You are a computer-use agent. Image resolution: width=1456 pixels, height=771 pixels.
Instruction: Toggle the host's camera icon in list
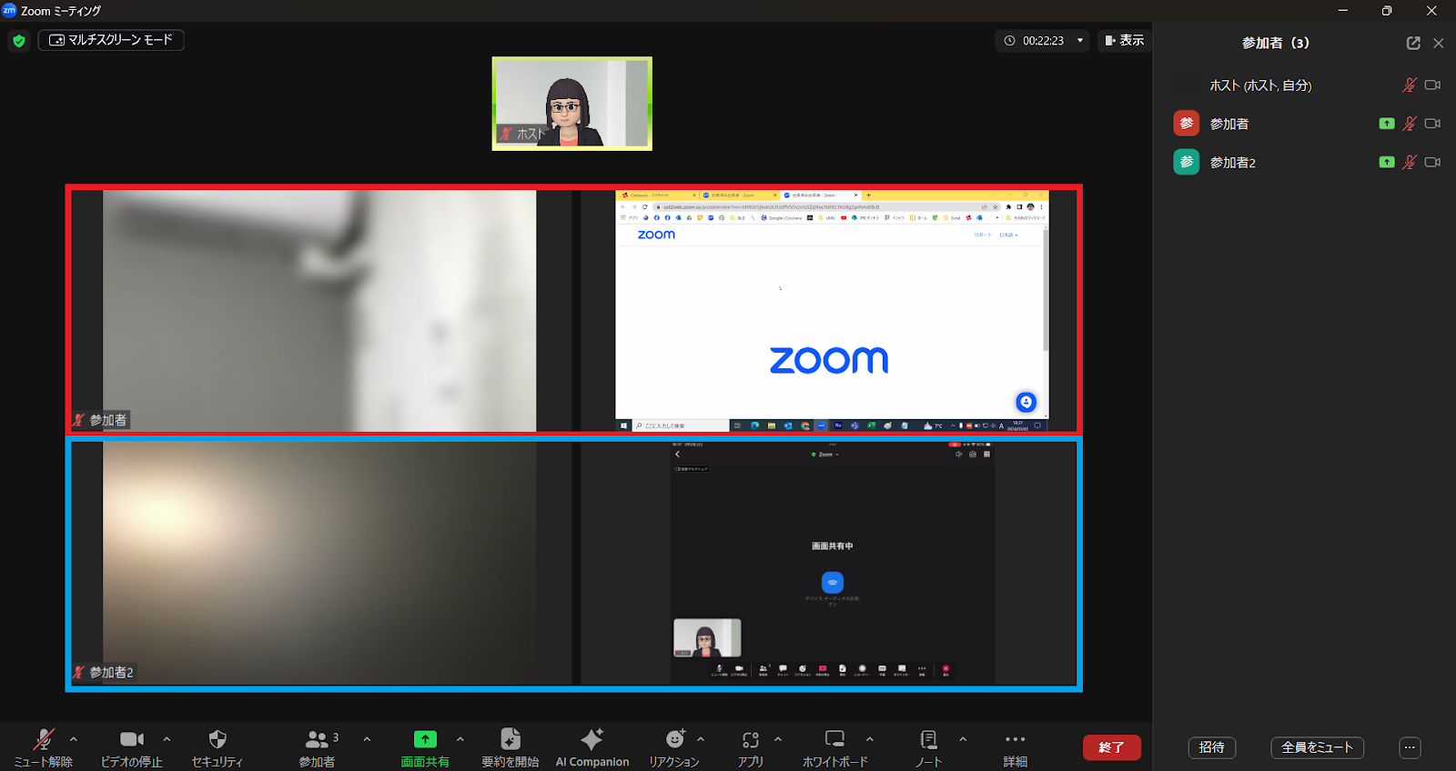pos(1432,85)
